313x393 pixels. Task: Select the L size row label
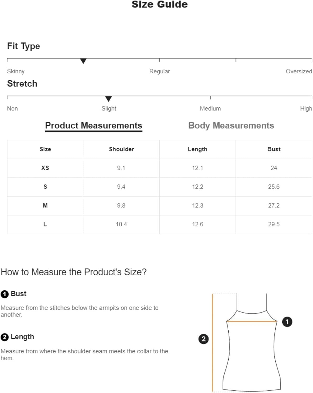point(45,224)
